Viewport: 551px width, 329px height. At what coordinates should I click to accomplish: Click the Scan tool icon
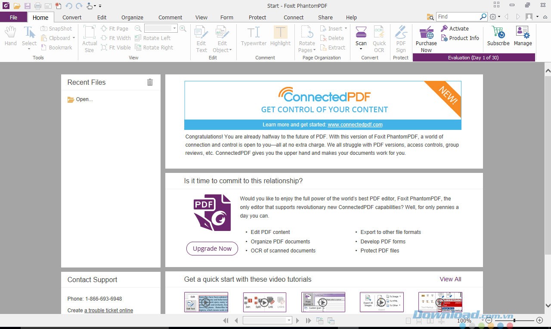(360, 34)
